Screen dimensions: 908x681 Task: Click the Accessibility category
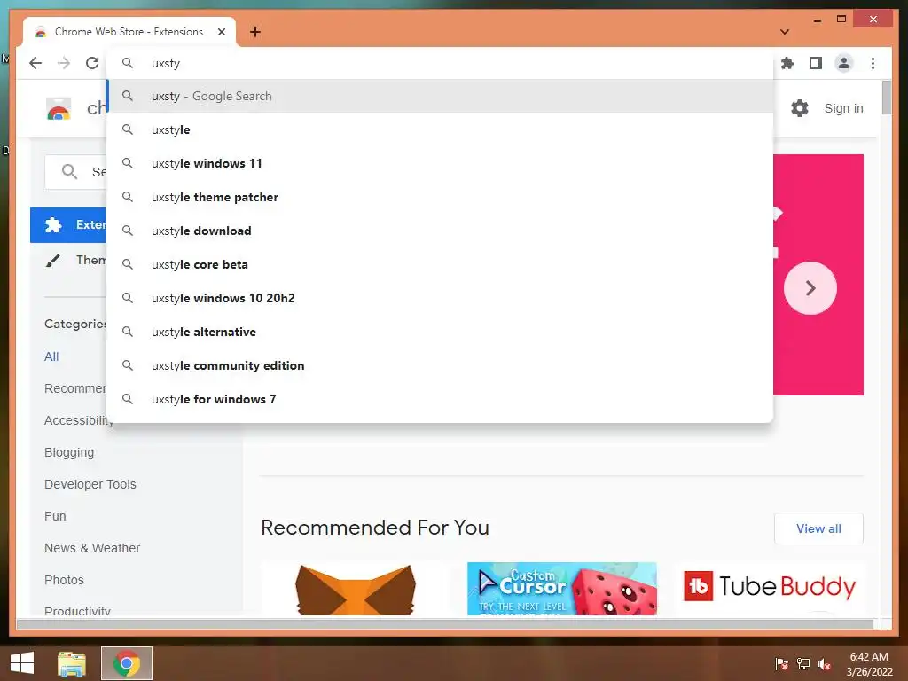click(x=78, y=420)
